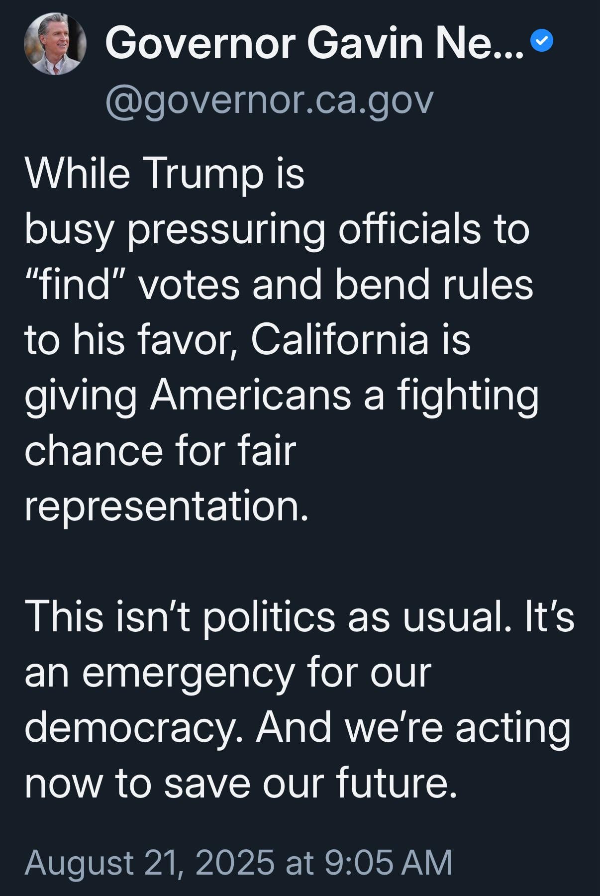The height and width of the screenshot is (896, 600).
Task: Open the @governor.ca.gov handle
Action: click(269, 100)
